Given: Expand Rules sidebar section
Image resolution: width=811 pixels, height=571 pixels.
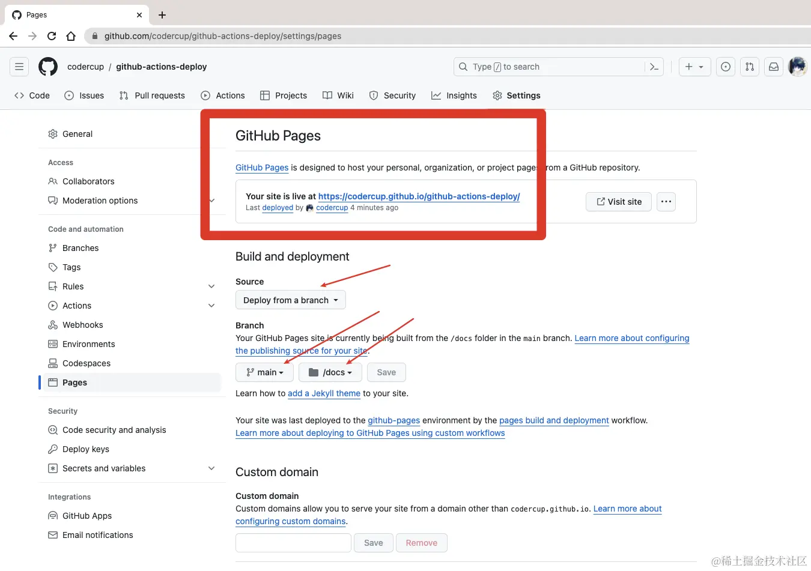Looking at the screenshot, I should 211,286.
